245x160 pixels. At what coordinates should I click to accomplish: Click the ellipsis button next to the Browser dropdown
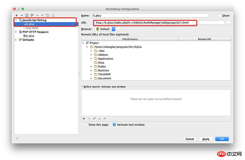point(119,29)
